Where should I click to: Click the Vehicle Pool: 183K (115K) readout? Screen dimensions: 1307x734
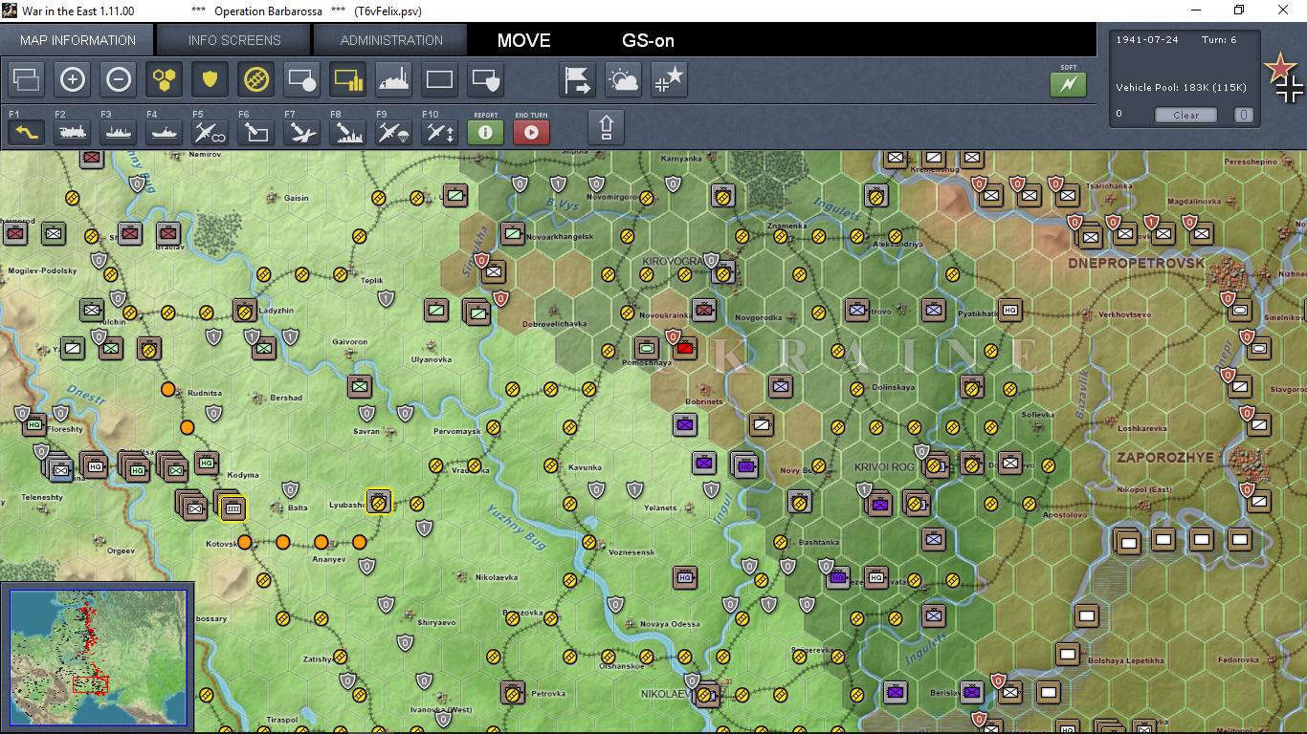click(1181, 88)
